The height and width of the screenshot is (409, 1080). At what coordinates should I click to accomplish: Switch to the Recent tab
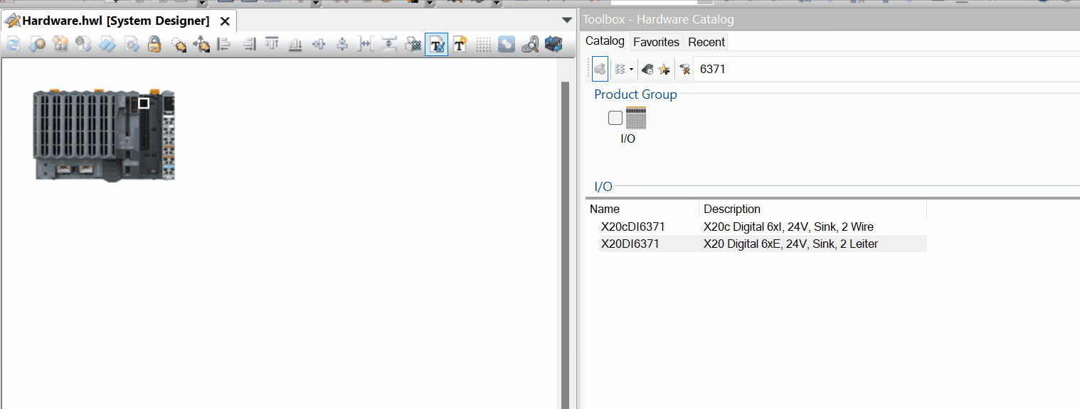[x=706, y=42]
